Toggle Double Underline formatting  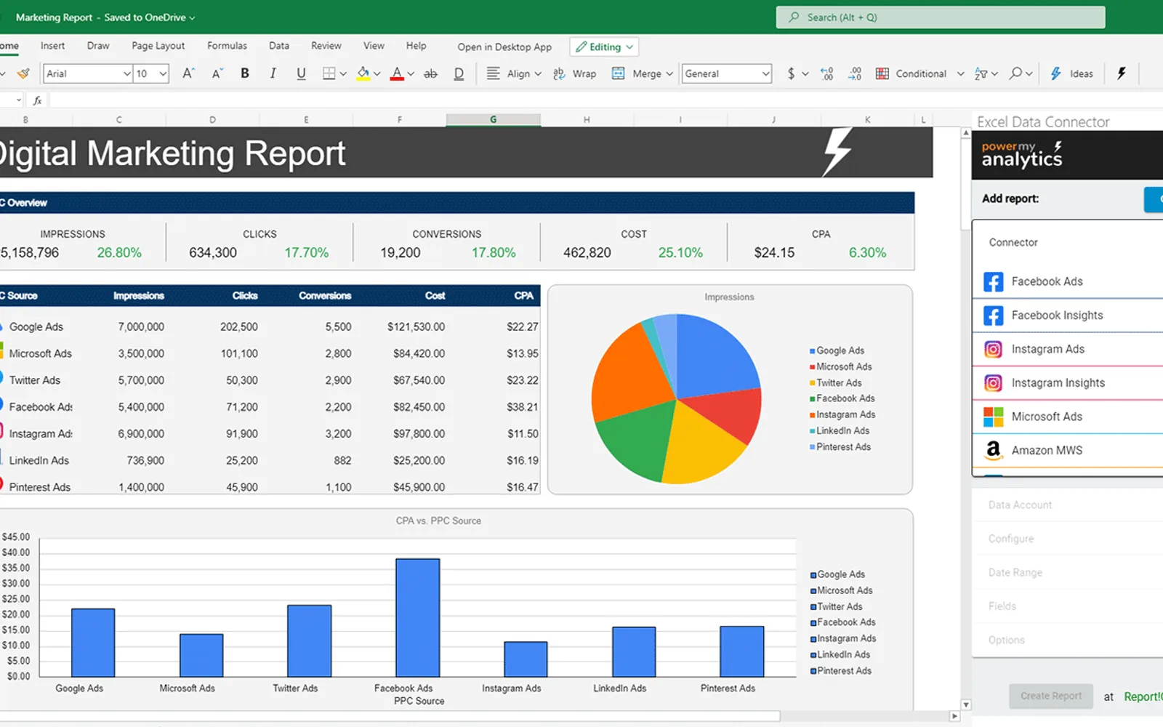459,73
